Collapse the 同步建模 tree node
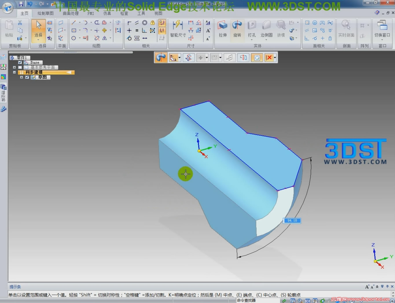The image size is (395, 303). pos(14,72)
